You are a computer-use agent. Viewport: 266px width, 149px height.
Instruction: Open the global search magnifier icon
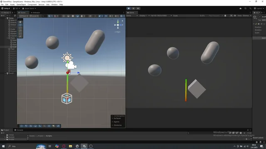pos(250,8)
